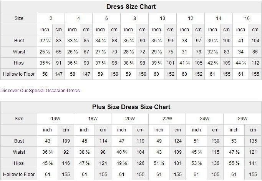Click the 26W bust cm value 135
Screen dimensions: 262x181
[x=252, y=141]
